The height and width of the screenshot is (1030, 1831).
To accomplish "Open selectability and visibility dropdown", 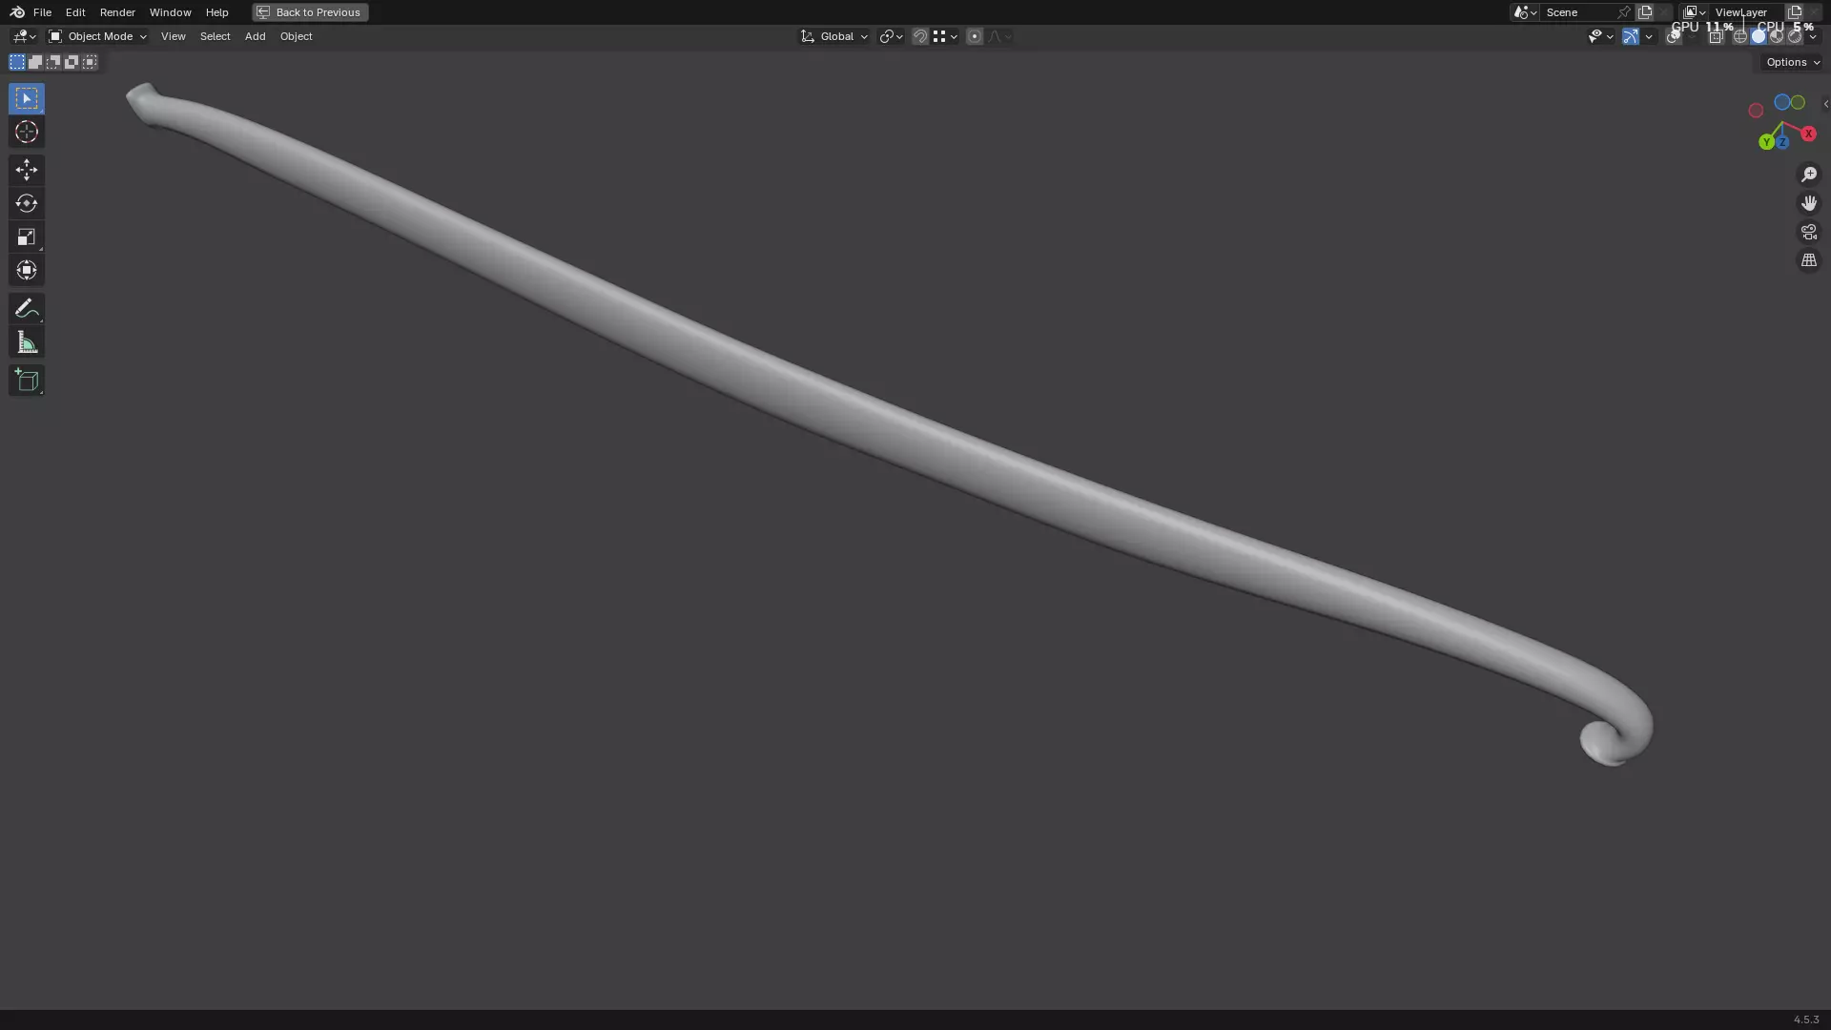I will (x=1600, y=36).
